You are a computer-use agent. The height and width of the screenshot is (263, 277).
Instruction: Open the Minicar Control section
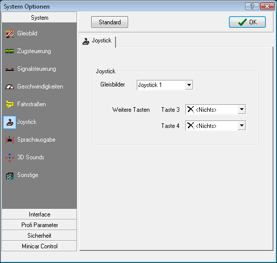39,246
